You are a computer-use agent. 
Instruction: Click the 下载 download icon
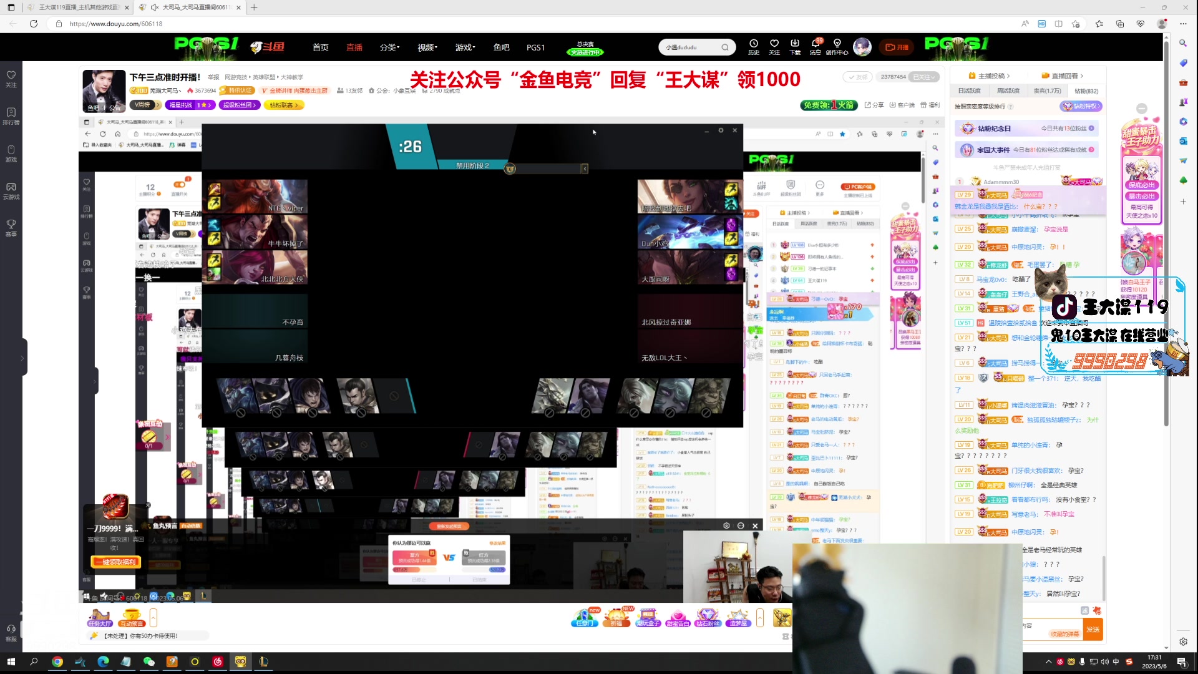click(795, 47)
